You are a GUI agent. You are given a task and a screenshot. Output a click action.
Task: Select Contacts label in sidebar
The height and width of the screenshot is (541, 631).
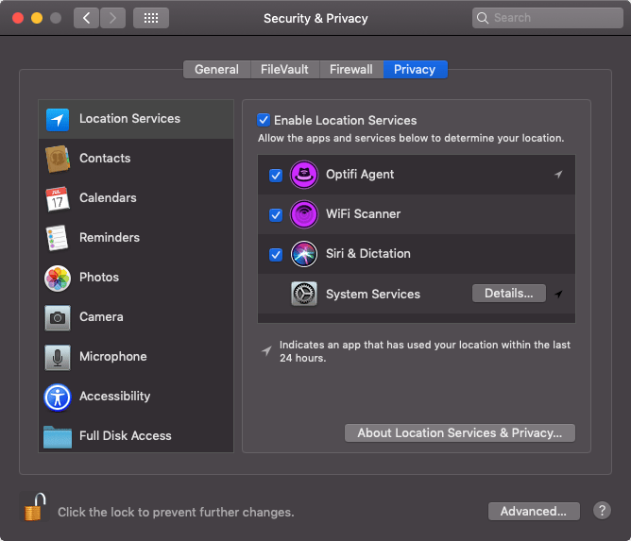(105, 158)
